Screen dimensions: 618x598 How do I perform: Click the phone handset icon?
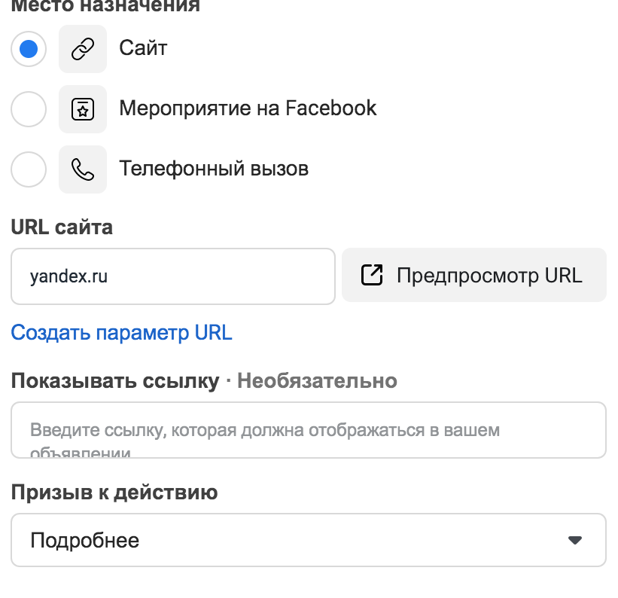pyautogui.click(x=83, y=169)
